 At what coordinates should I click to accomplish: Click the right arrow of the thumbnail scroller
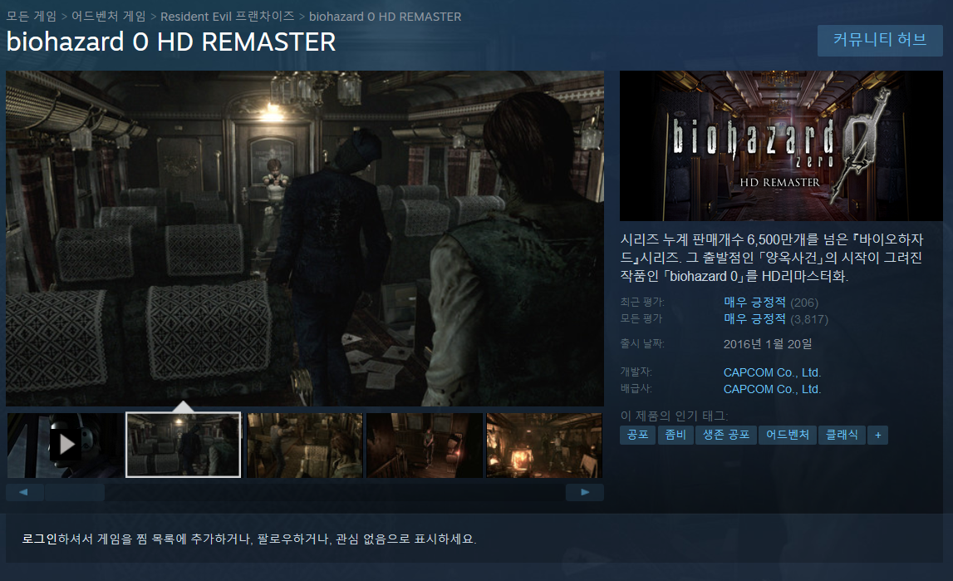[585, 492]
